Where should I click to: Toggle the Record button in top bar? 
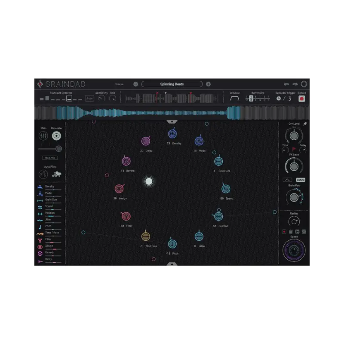[302, 99]
